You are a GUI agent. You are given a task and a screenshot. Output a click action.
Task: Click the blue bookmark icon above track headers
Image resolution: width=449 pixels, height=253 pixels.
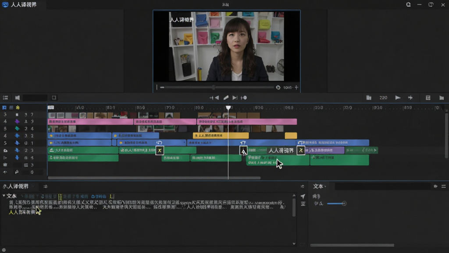4,108
